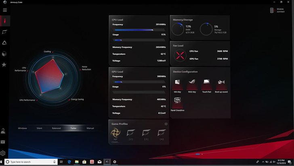The image size is (294, 166).
Task: Open the star featured sidebar icon
Action: click(4, 65)
